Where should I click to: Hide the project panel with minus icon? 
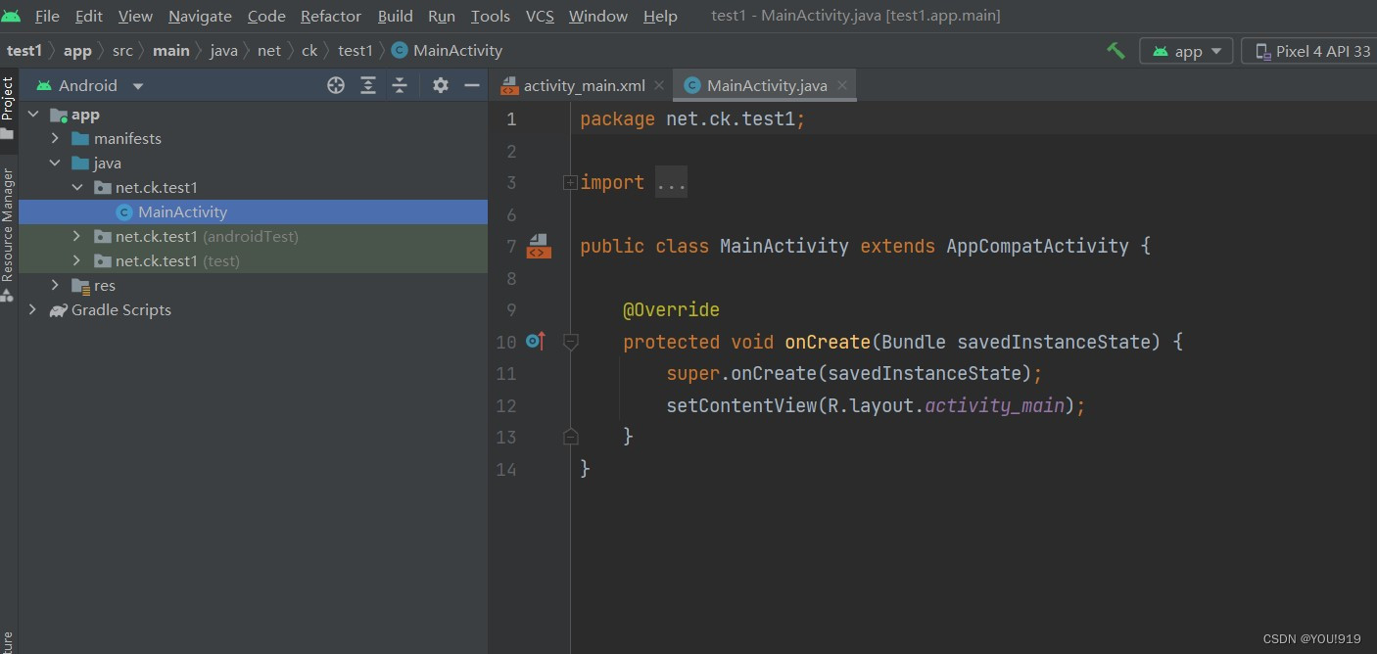(x=472, y=85)
